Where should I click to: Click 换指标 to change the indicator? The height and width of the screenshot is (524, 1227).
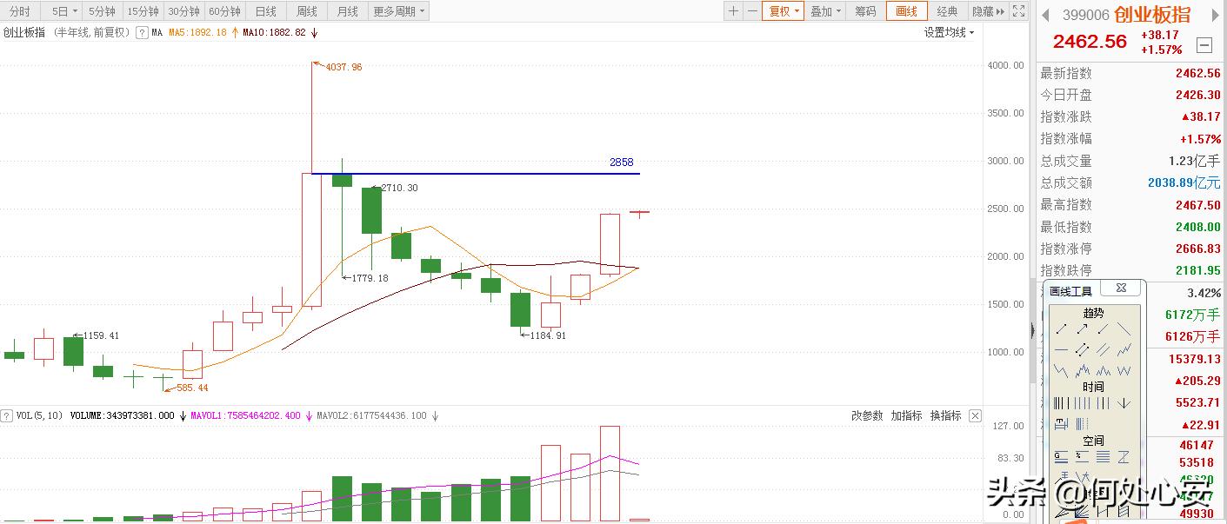[x=945, y=416]
